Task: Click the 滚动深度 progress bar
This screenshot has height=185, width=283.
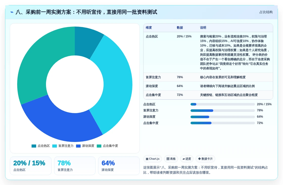Action: pos(223,117)
